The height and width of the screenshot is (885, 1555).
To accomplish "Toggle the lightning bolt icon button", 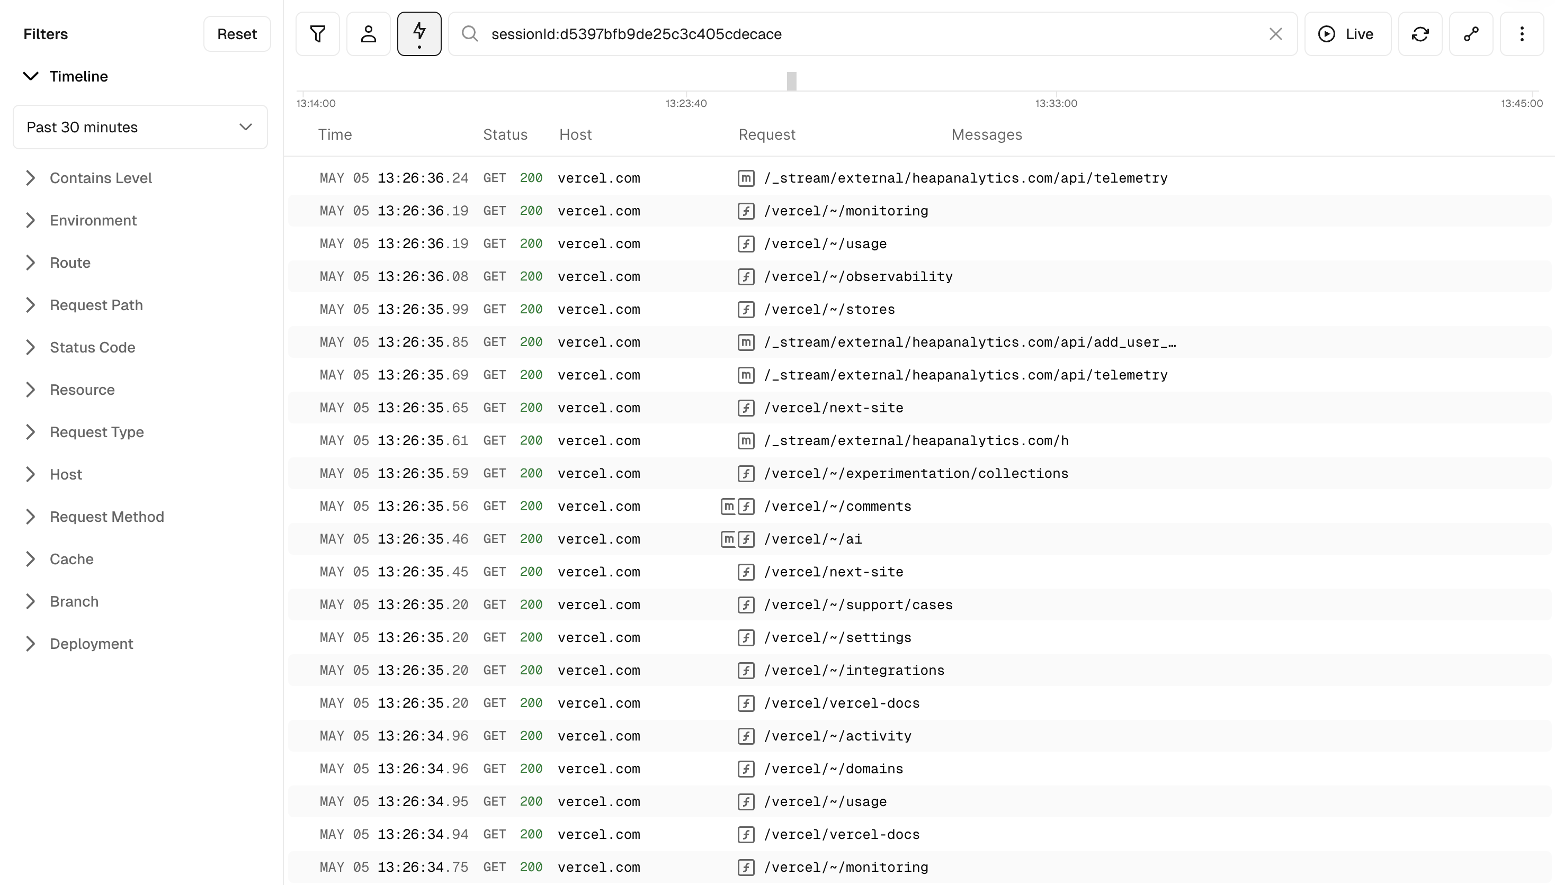I will (x=419, y=34).
